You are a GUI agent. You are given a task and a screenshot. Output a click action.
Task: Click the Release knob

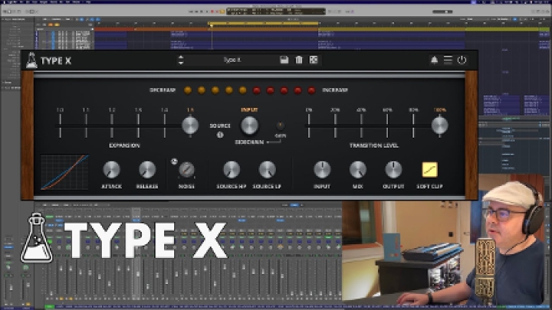(x=147, y=170)
